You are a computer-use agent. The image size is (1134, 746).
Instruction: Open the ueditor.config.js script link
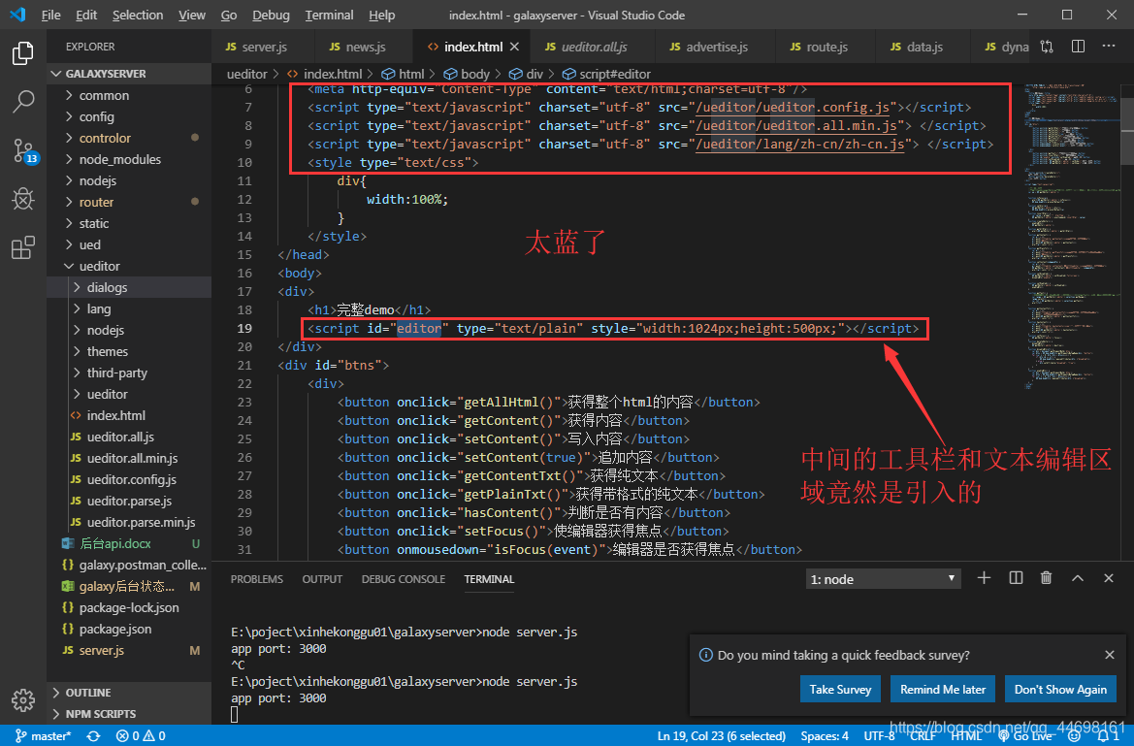pyautogui.click(x=793, y=107)
